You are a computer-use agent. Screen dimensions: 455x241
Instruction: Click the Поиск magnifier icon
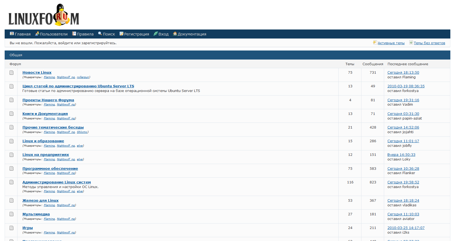pyautogui.click(x=100, y=34)
